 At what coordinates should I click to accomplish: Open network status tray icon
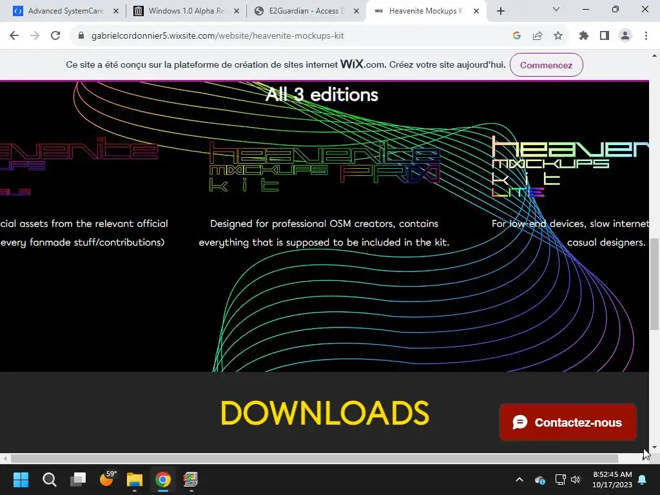pyautogui.click(x=560, y=480)
